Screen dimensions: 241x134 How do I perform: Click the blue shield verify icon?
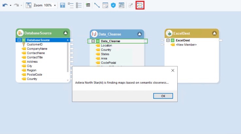click(x=113, y=5)
